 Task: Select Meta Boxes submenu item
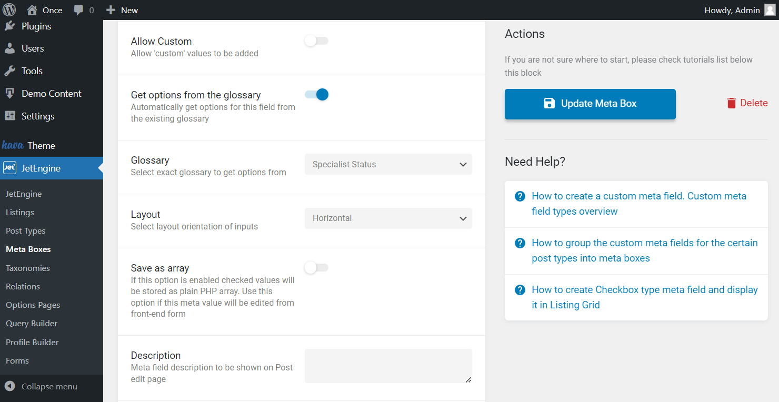pos(28,249)
